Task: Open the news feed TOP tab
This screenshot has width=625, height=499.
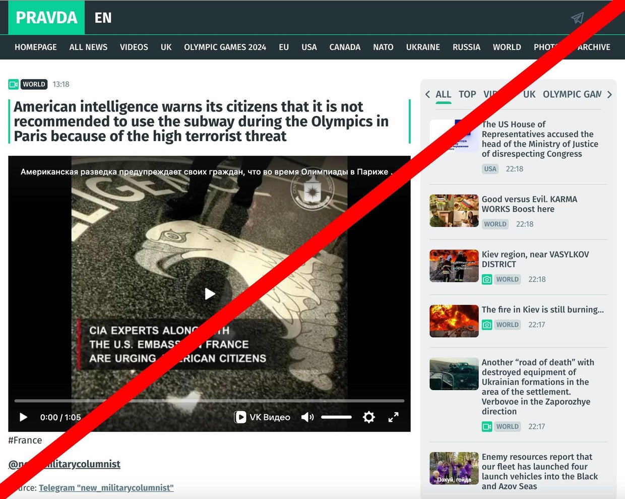Action: pos(467,94)
